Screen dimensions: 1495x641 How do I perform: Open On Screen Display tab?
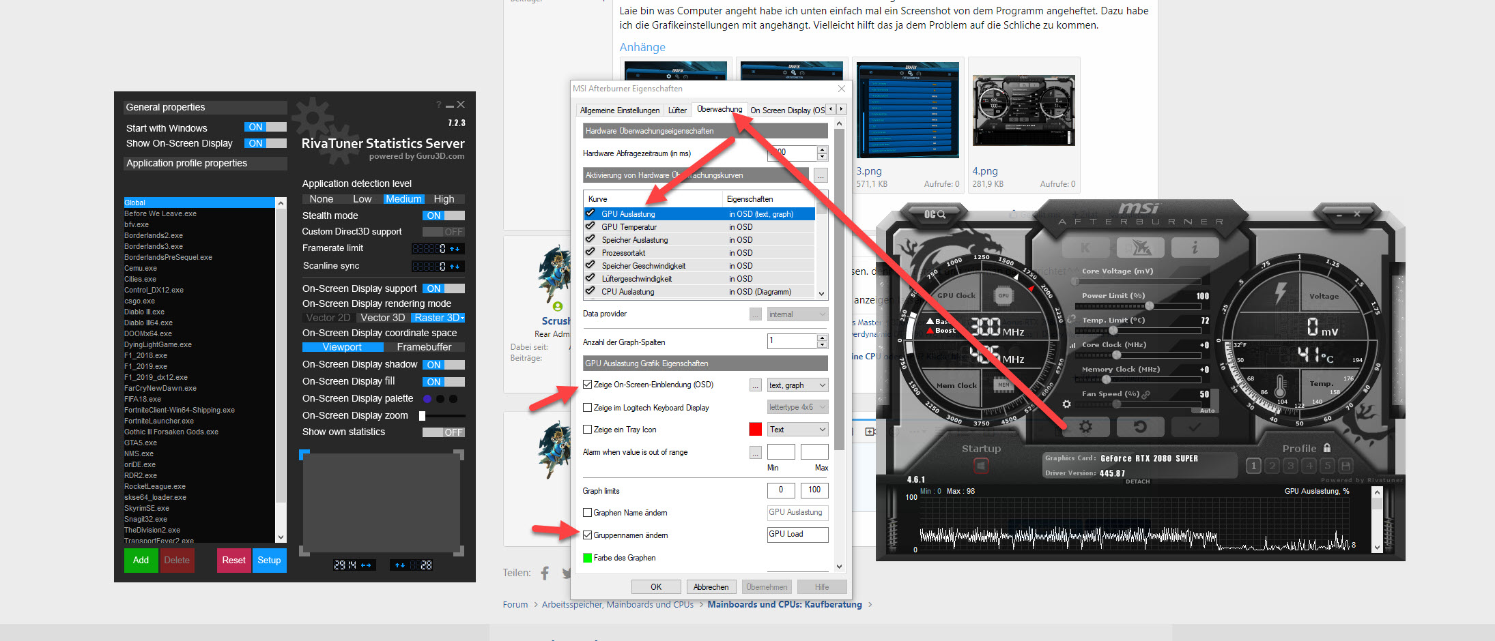[x=786, y=110]
